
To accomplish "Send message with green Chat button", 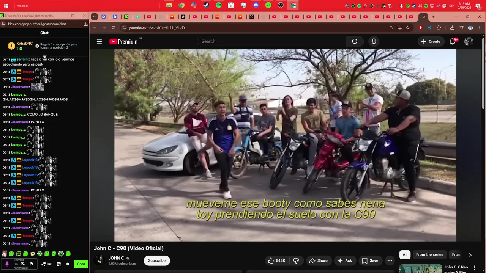I will tap(81, 264).
